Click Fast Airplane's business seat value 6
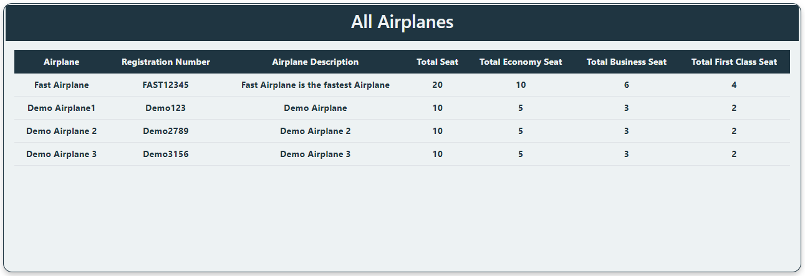Viewport: 805px width, 276px height. click(627, 85)
